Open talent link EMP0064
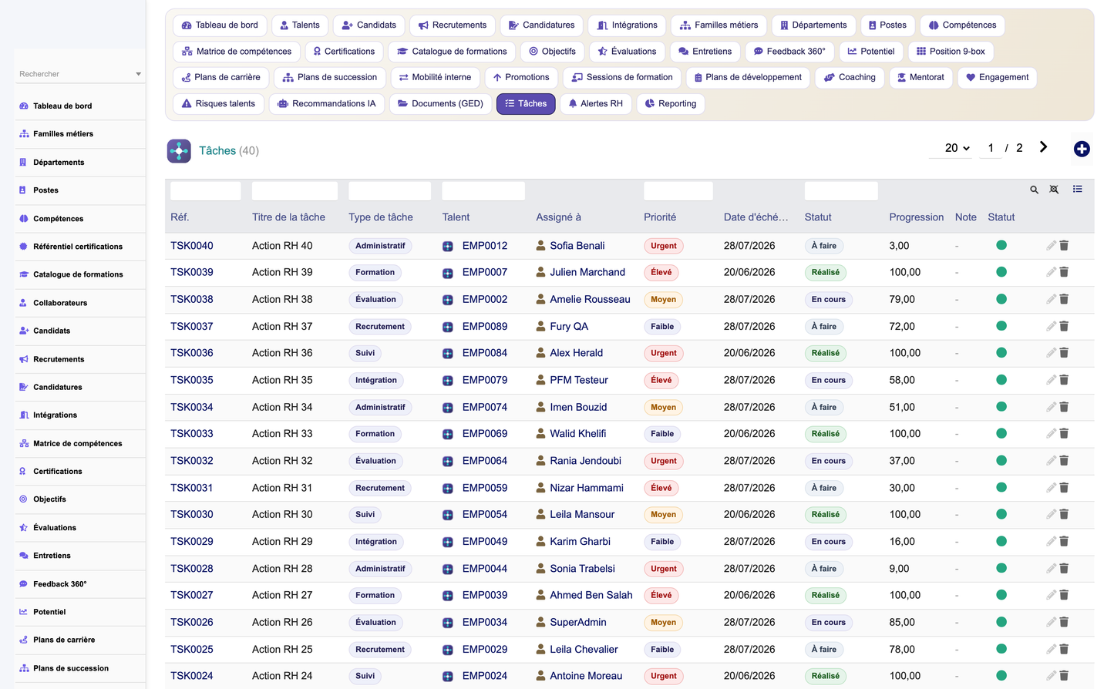The image size is (1114, 689). (485, 461)
